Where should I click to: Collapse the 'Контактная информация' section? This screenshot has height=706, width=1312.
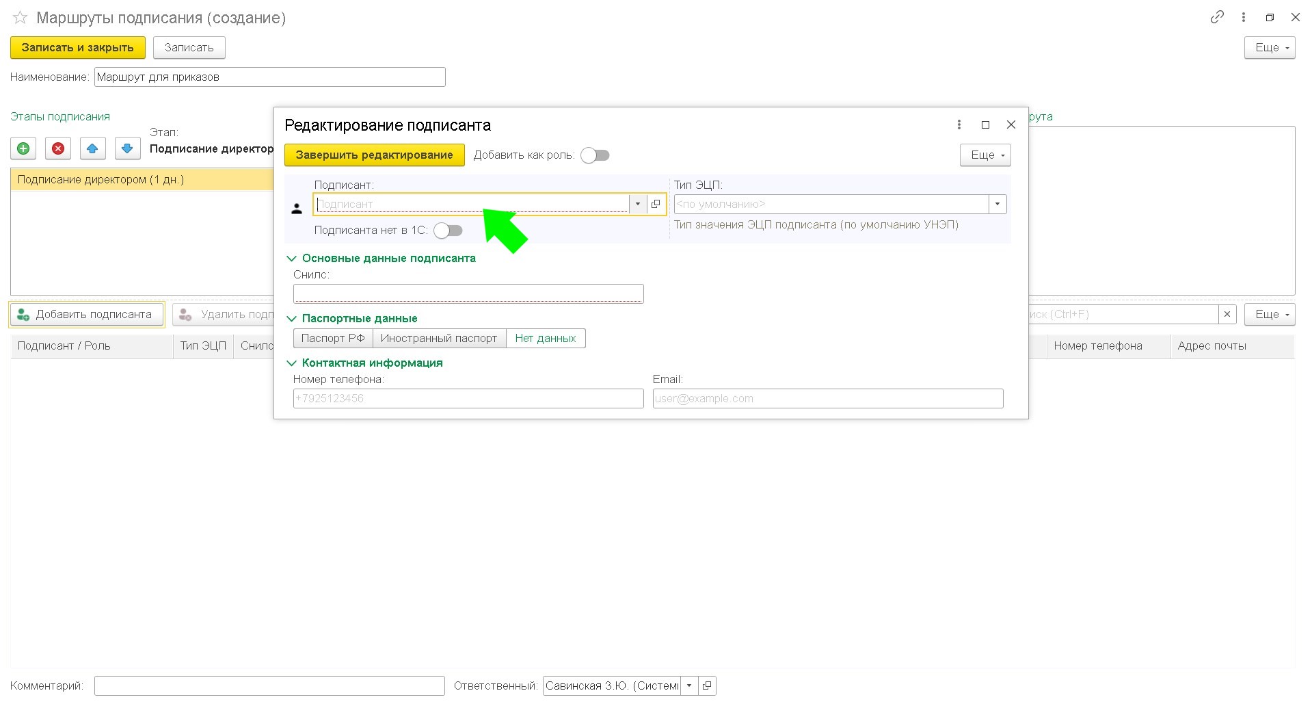coord(291,363)
